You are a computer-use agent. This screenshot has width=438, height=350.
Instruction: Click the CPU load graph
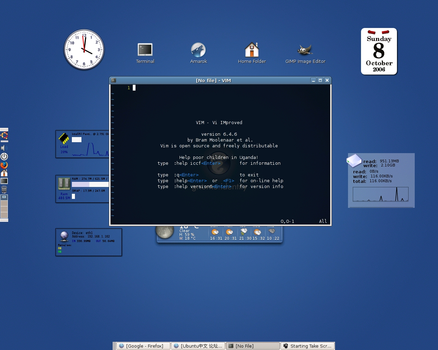click(90, 149)
